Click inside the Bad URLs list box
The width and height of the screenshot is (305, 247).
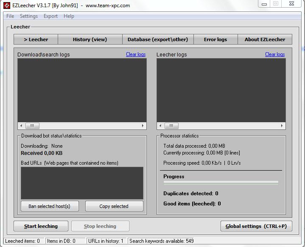(x=82, y=183)
